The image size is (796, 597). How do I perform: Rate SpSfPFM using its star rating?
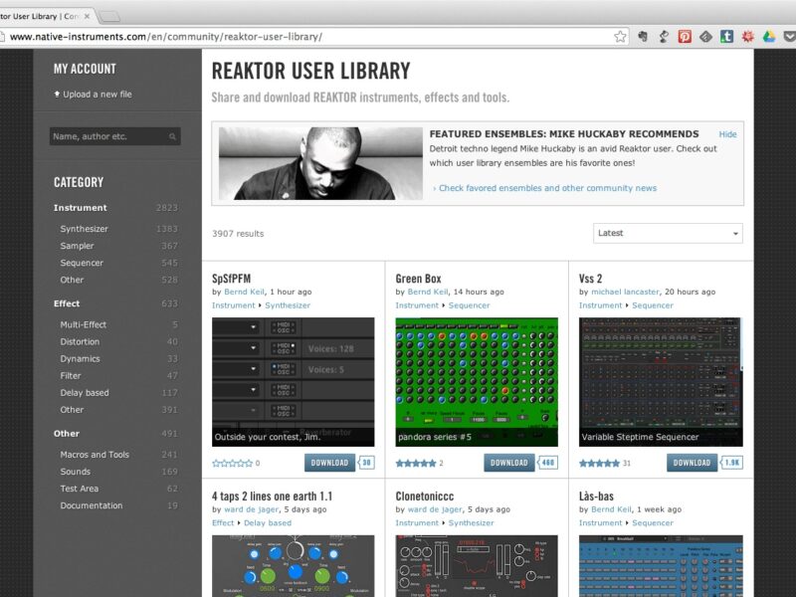point(232,463)
